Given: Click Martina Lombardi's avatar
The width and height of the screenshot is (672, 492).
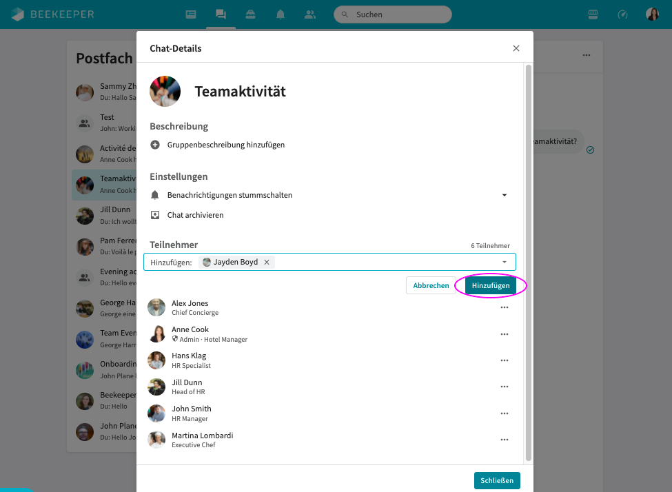Looking at the screenshot, I should pos(156,440).
